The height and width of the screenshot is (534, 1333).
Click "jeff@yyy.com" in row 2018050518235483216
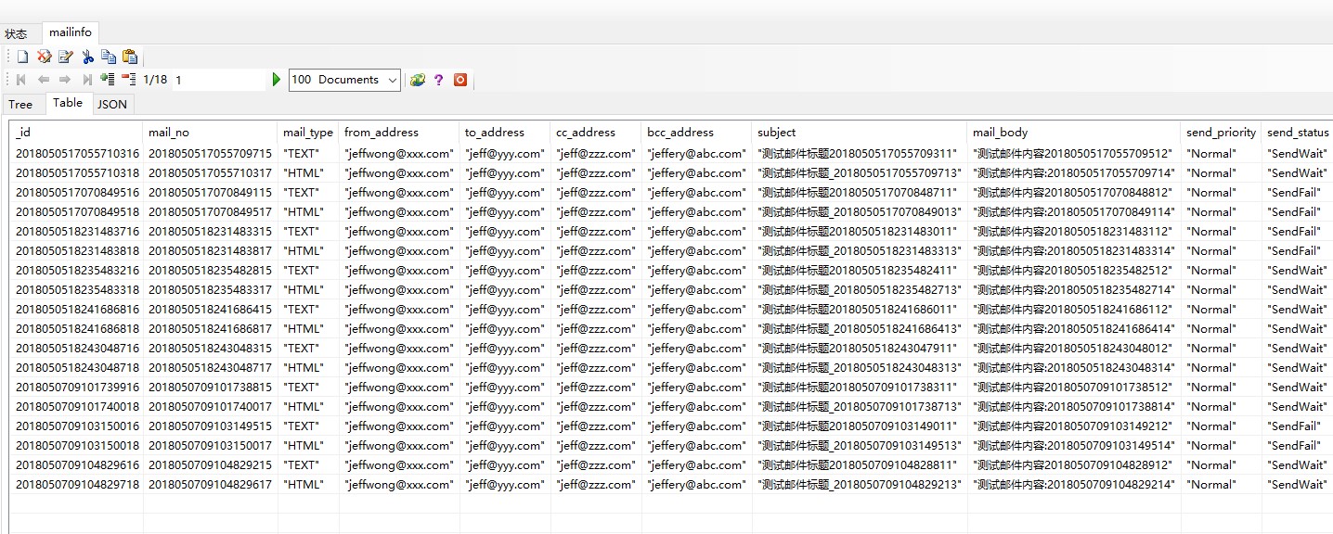[503, 271]
